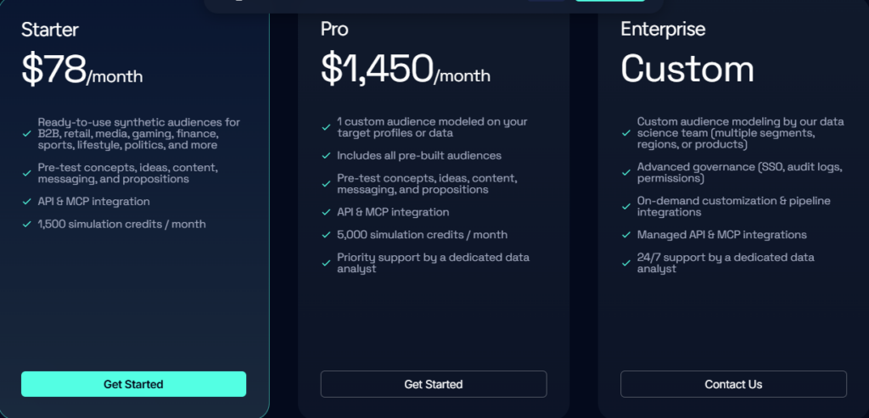Click checkmark next to 1 custom audience feature
This screenshot has width=869, height=418.
(326, 127)
